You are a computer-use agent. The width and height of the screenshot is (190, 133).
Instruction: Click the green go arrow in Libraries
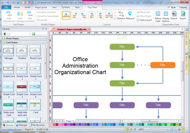click(34, 34)
